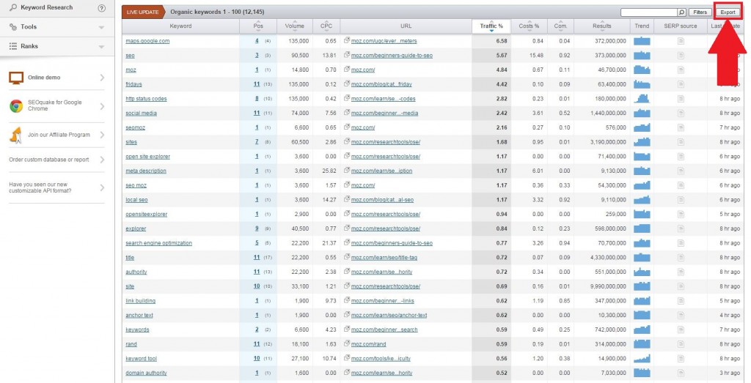
Task: Click the Keyword Research help question-mark icon
Action: [x=101, y=7]
